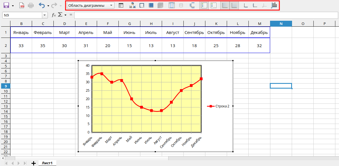
Task: Open the Name Box dropdown arrow
Action: [45, 15]
